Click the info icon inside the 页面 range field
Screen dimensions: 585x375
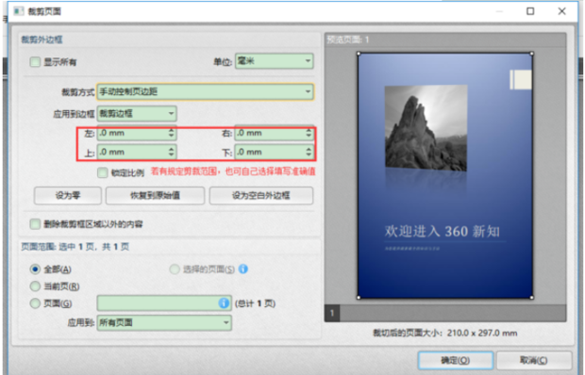[x=224, y=303]
